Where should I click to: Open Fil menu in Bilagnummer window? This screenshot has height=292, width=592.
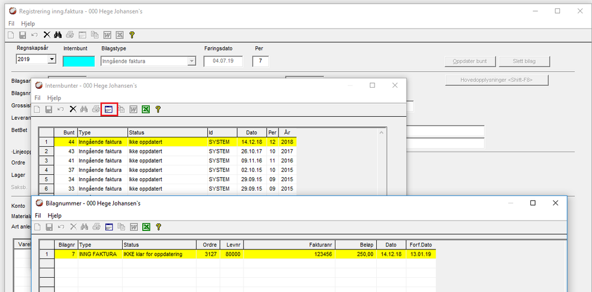click(x=37, y=216)
